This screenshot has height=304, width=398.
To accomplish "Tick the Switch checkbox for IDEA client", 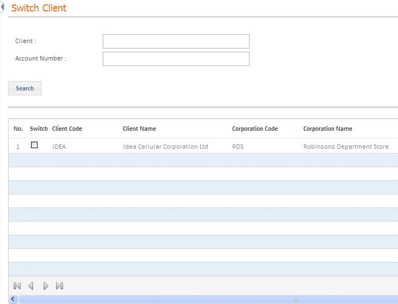I will click(34, 145).
